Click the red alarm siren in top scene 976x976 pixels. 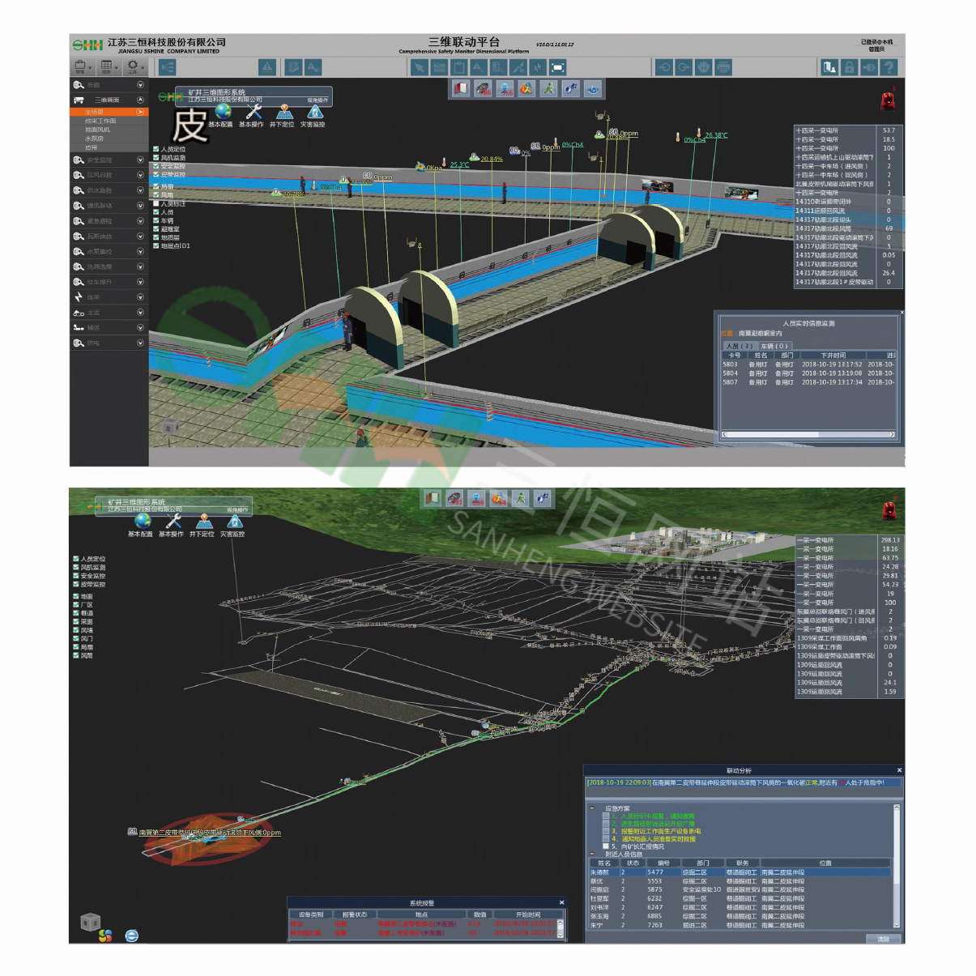click(x=888, y=100)
